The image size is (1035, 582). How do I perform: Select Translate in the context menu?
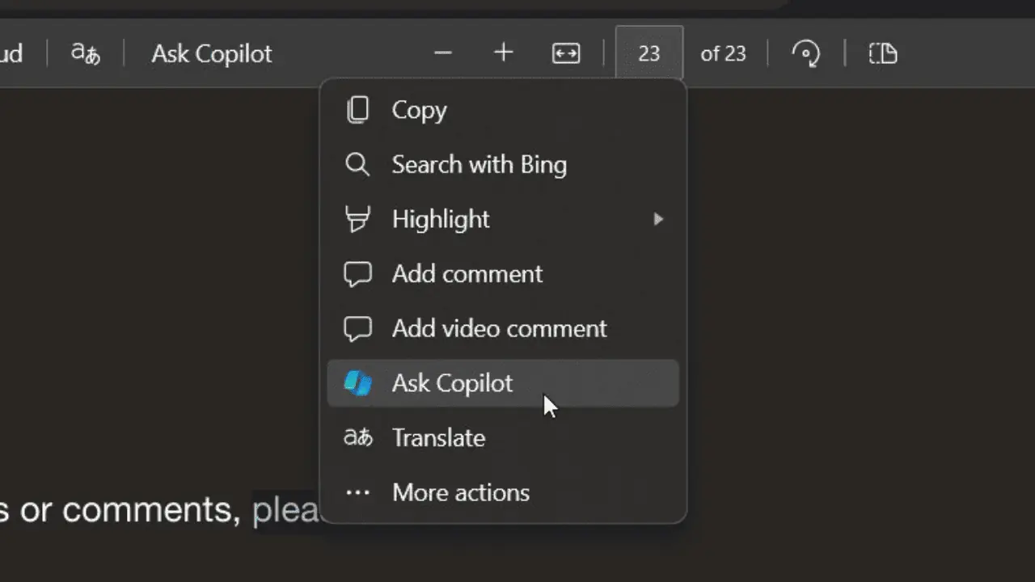tap(503, 438)
